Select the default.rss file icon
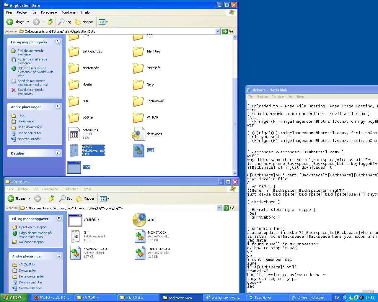This screenshot has height=302, width=378. (x=74, y=134)
